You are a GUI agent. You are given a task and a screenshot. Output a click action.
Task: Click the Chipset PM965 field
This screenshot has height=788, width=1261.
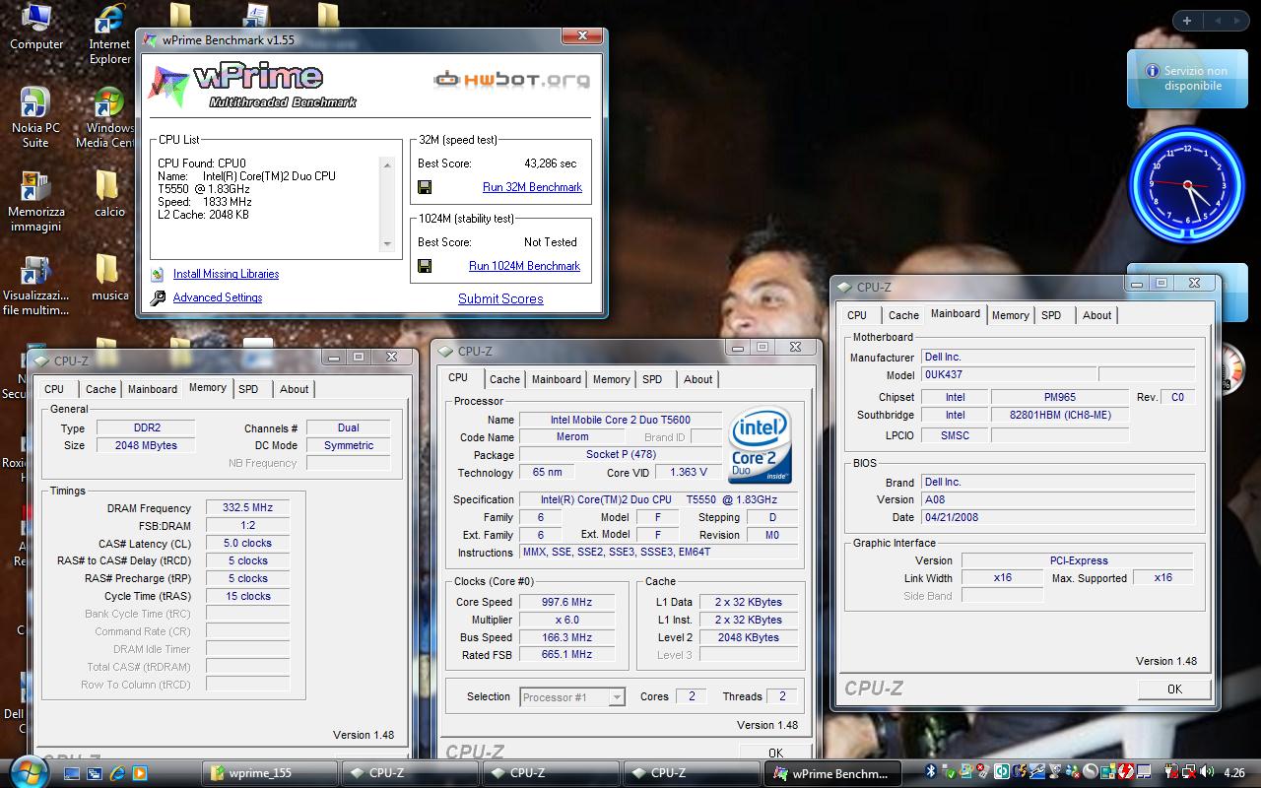point(1060,397)
